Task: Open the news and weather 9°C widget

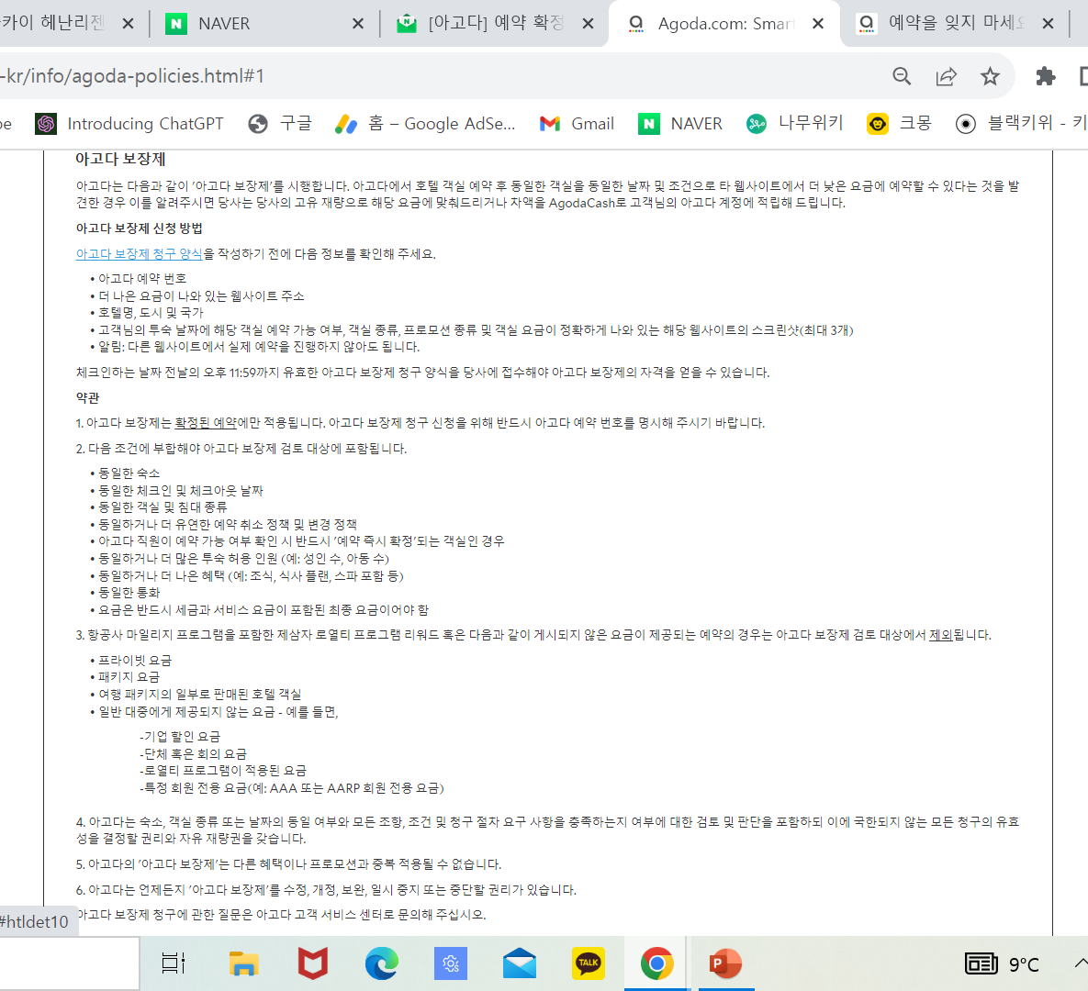Action: click(1003, 964)
